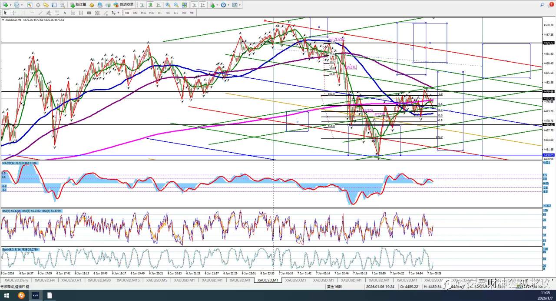The width and height of the screenshot is (556, 301).
Task: Select the trendline drawing tool
Action: [40, 13]
